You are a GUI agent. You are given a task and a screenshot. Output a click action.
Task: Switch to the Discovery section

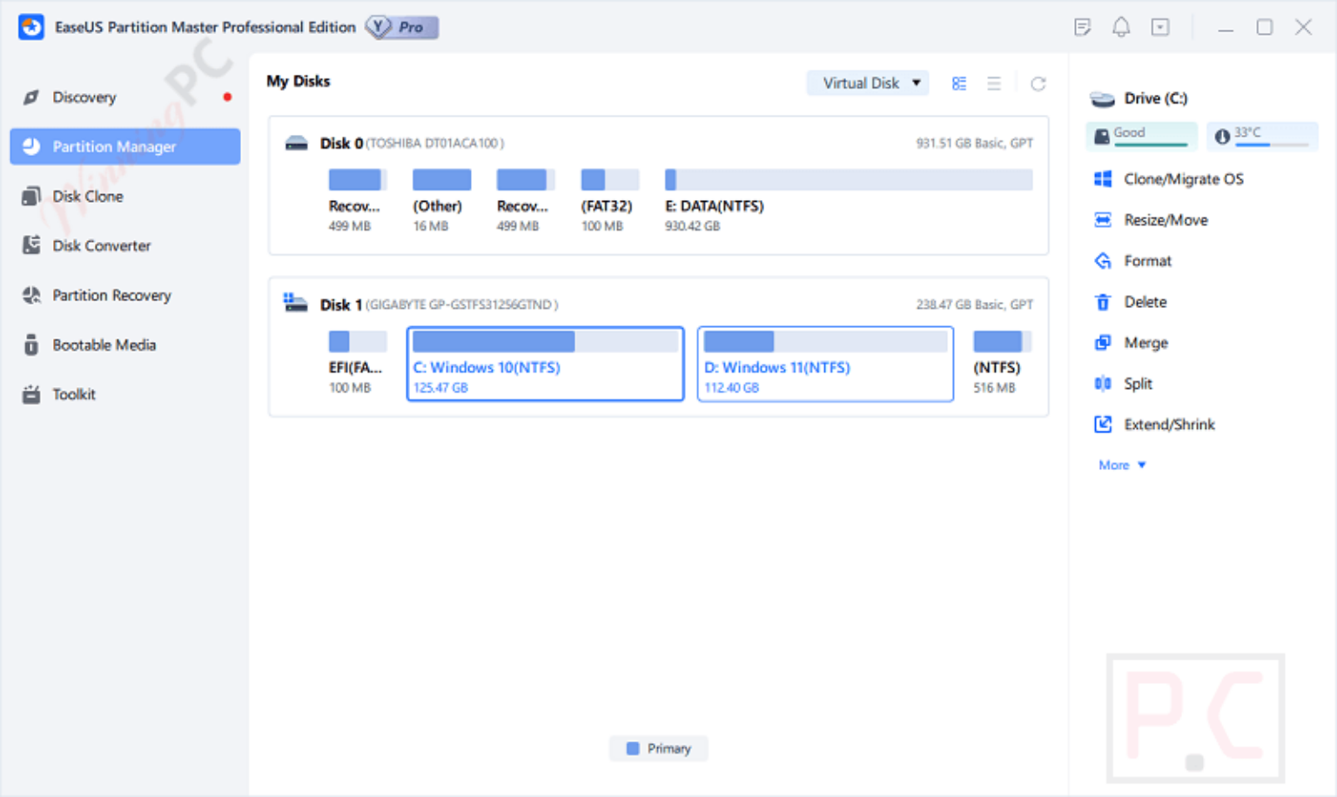coord(84,97)
